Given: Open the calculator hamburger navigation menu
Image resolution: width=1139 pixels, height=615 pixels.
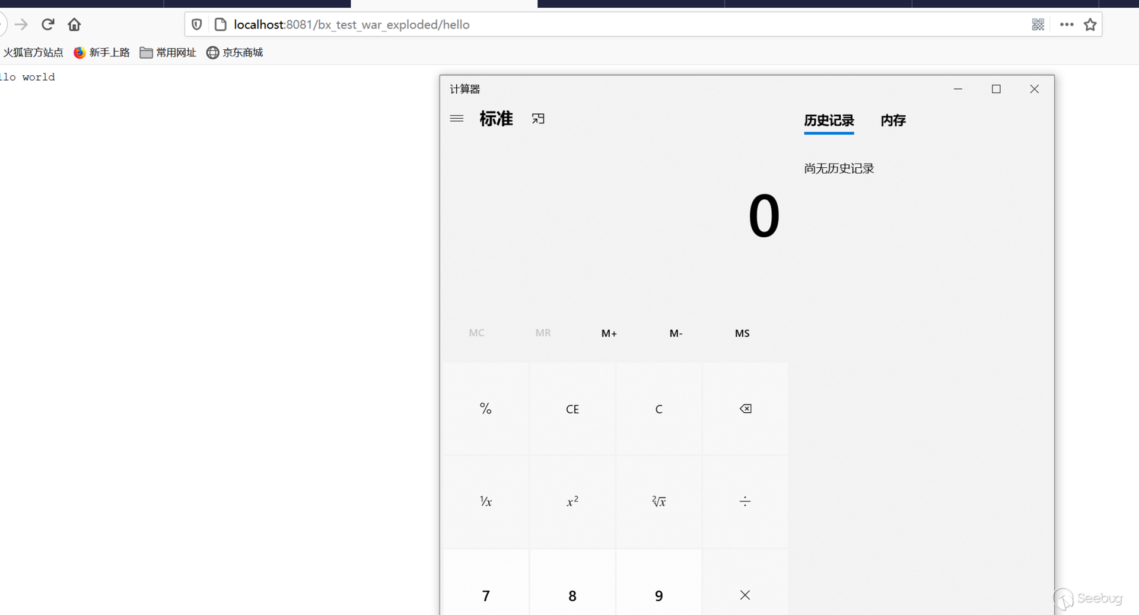Looking at the screenshot, I should [457, 119].
